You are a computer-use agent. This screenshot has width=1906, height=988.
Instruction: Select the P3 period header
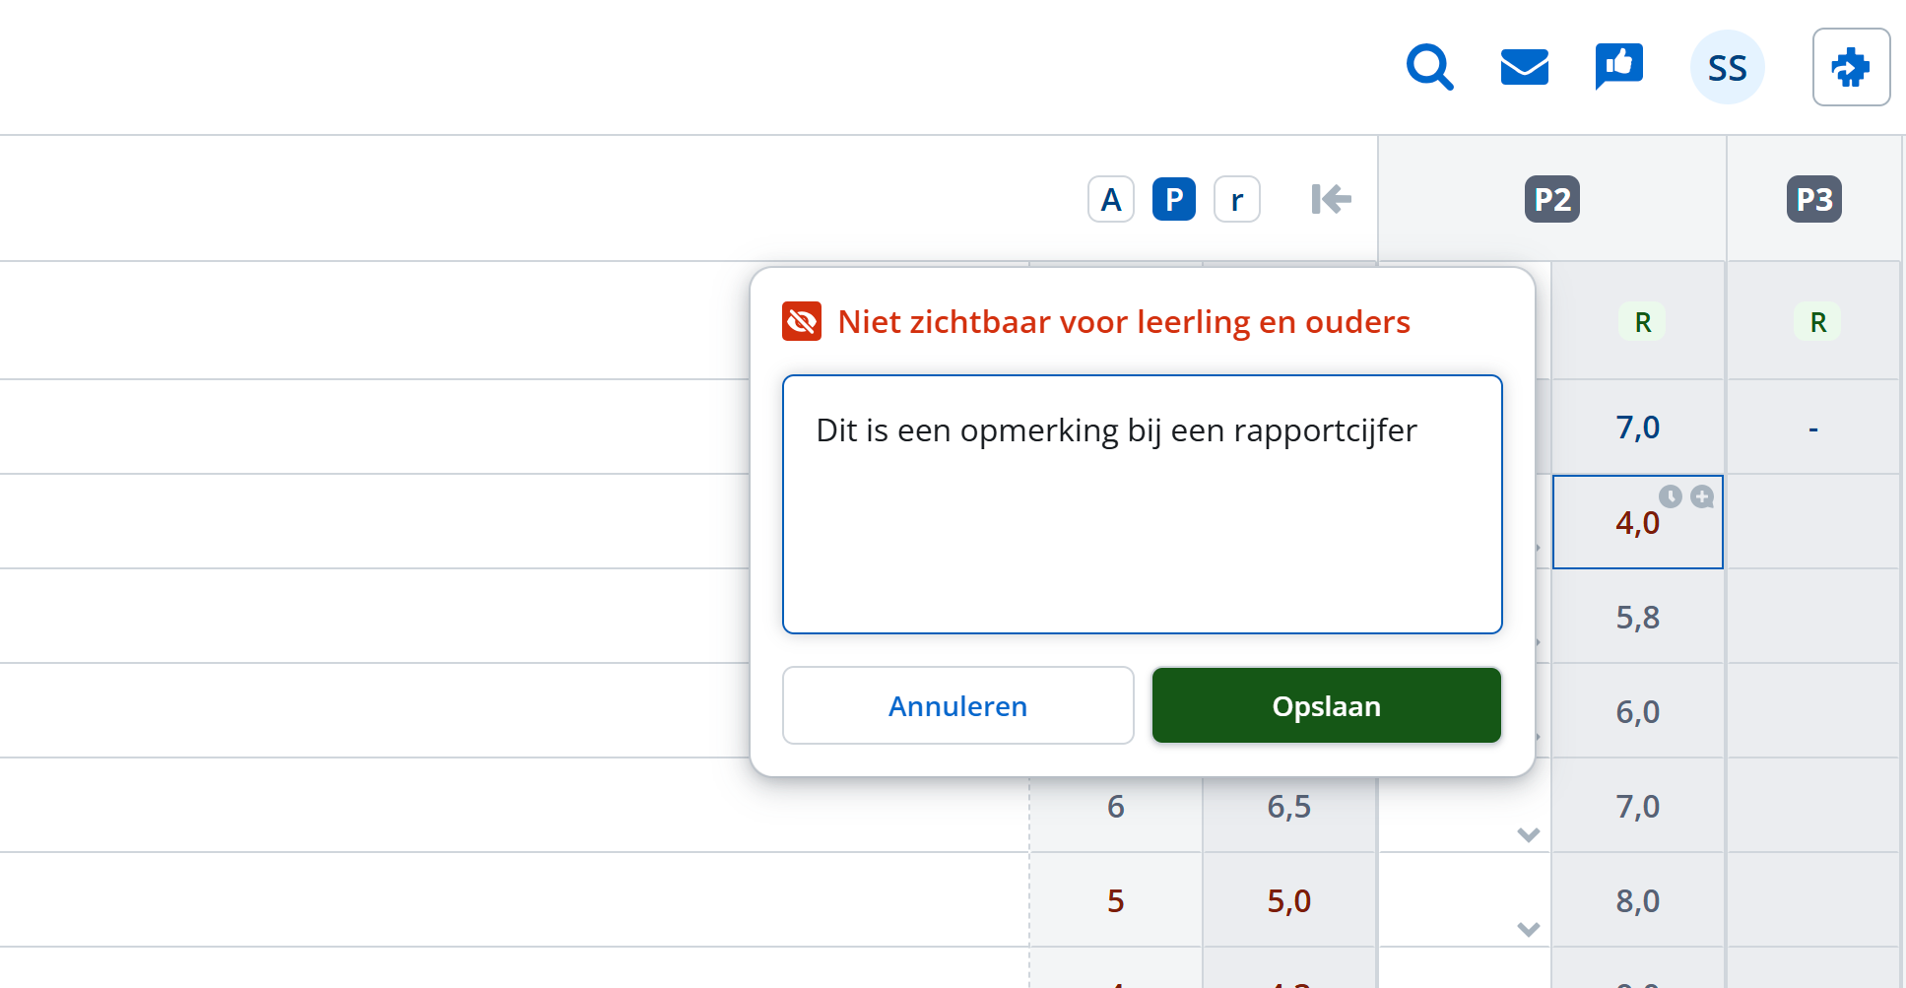(x=1814, y=199)
